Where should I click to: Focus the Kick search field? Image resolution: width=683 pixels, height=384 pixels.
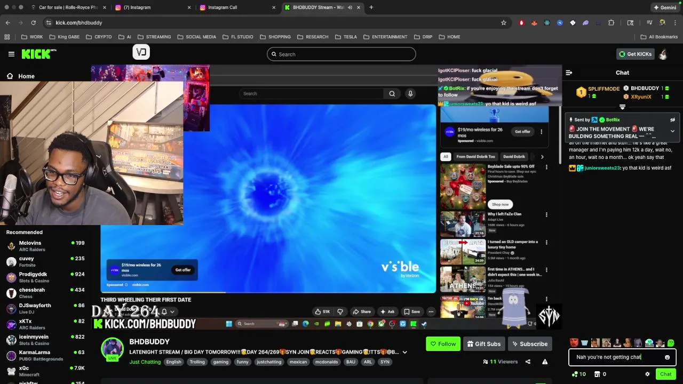click(341, 54)
